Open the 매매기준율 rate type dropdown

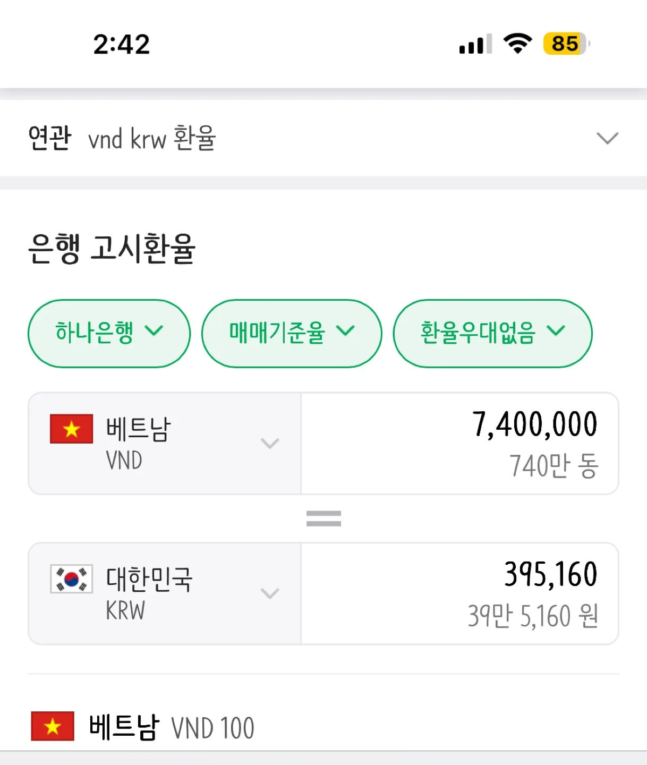click(x=292, y=333)
